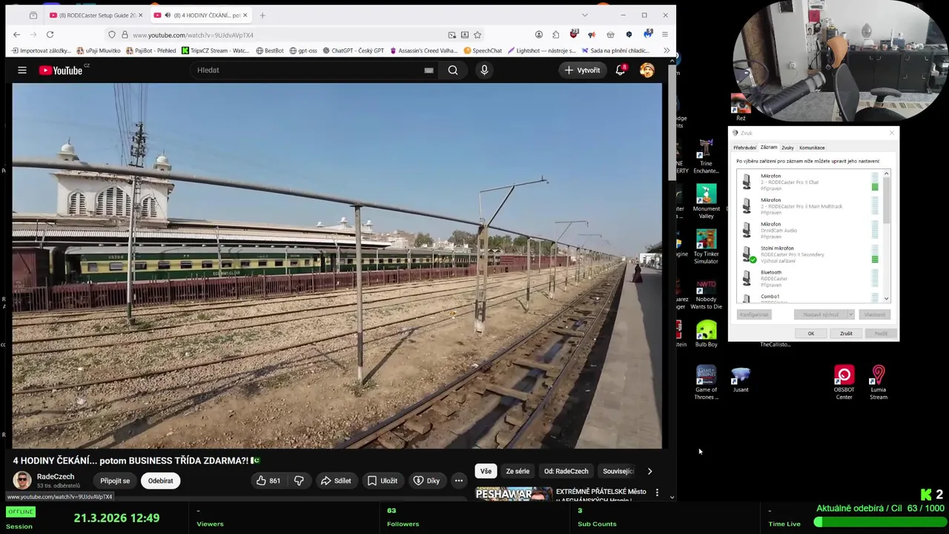Image resolution: width=949 pixels, height=534 pixels.
Task: Expand the Nastavit výchozí dropdown arrow
Action: click(x=850, y=314)
